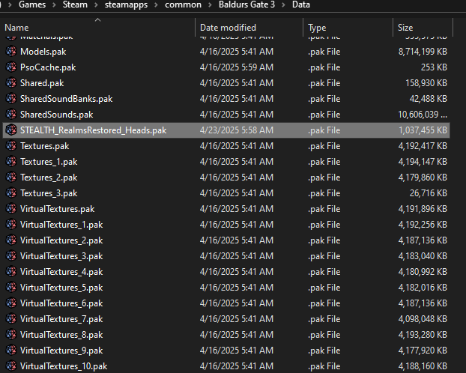Go to steamapps folder in breadcrumb
This screenshot has height=373, width=466.
point(126,4)
